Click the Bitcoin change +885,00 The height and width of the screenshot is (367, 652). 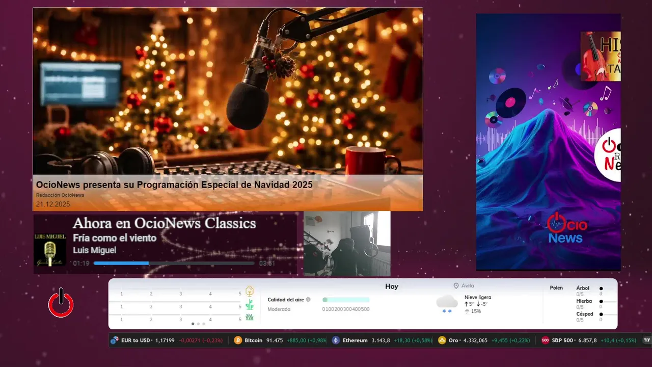(x=297, y=340)
